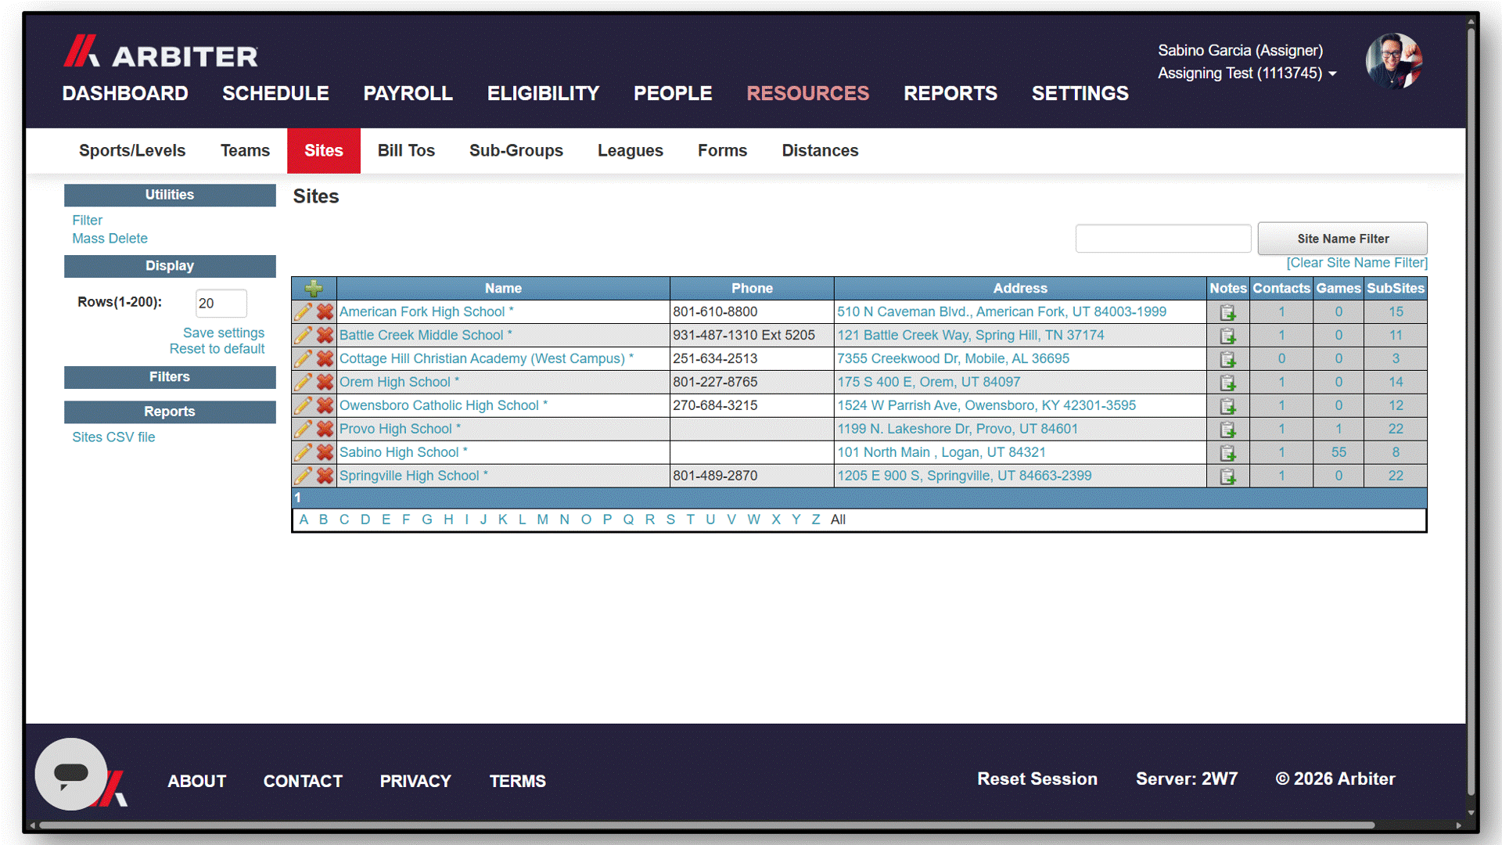1502x845 pixels.
Task: Open notes for Orem High School
Action: 1227,383
